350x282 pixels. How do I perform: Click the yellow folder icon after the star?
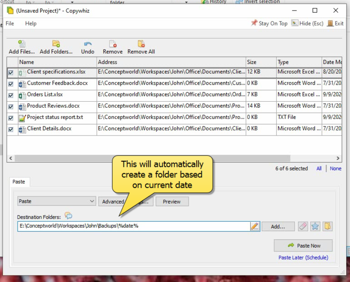click(328, 226)
